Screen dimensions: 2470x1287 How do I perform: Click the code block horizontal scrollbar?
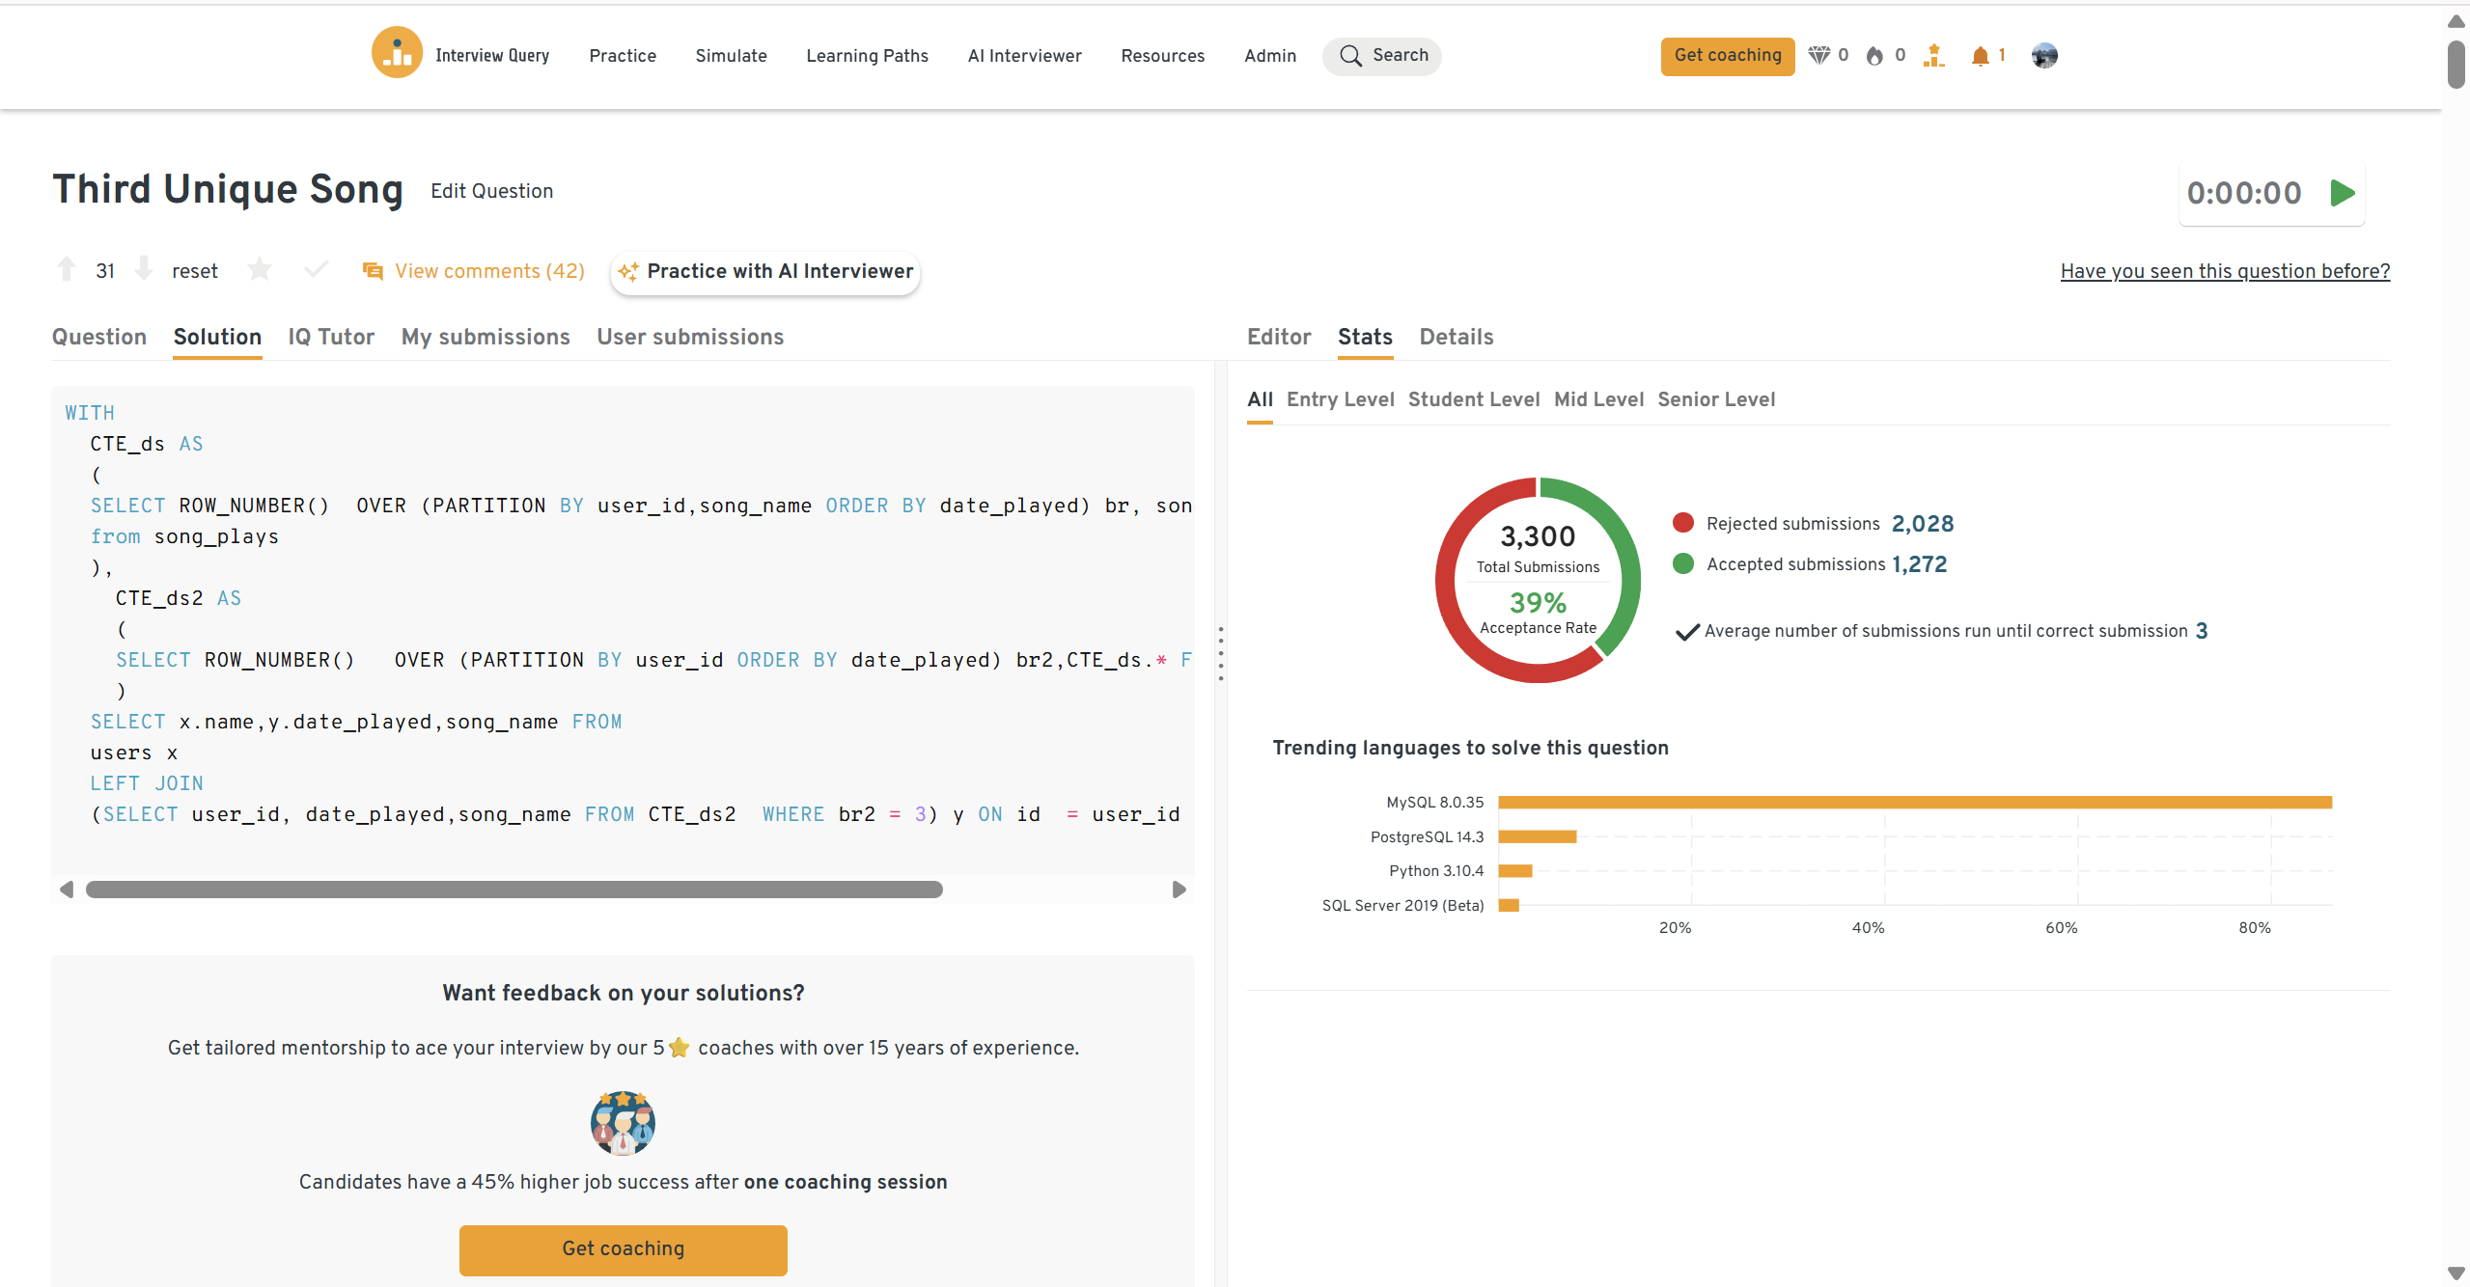click(513, 890)
